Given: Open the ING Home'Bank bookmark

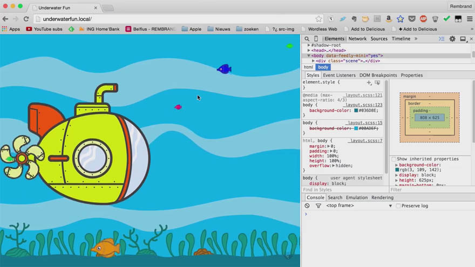Looking at the screenshot, I should (99, 29).
